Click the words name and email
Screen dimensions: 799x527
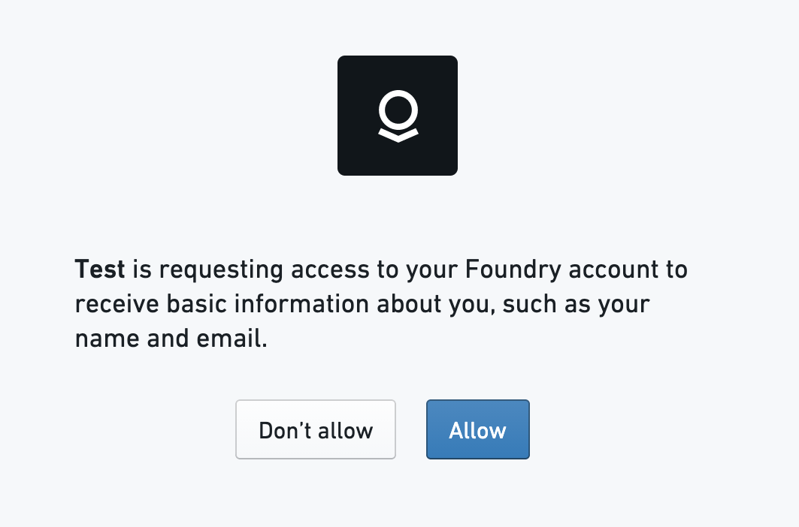171,339
